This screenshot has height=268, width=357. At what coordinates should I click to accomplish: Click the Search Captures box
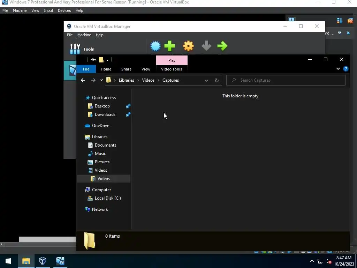286,80
